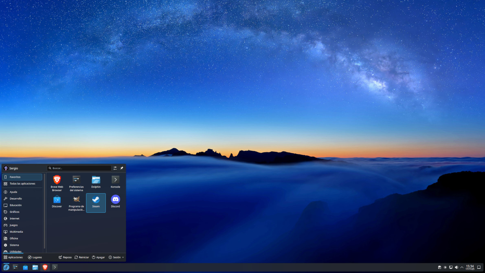Viewport: 485px width, 273px height.
Task: Open the Multimedia category
Action: [x=22, y=232]
